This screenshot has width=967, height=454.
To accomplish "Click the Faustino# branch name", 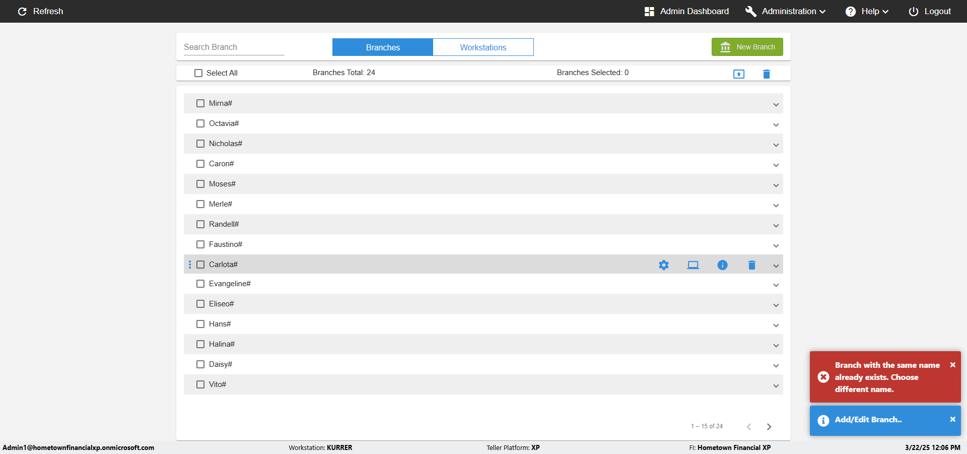I will click(x=226, y=244).
